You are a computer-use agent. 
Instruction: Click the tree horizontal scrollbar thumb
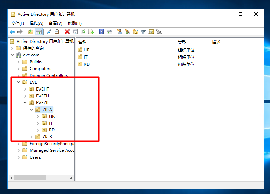(x=30, y=178)
